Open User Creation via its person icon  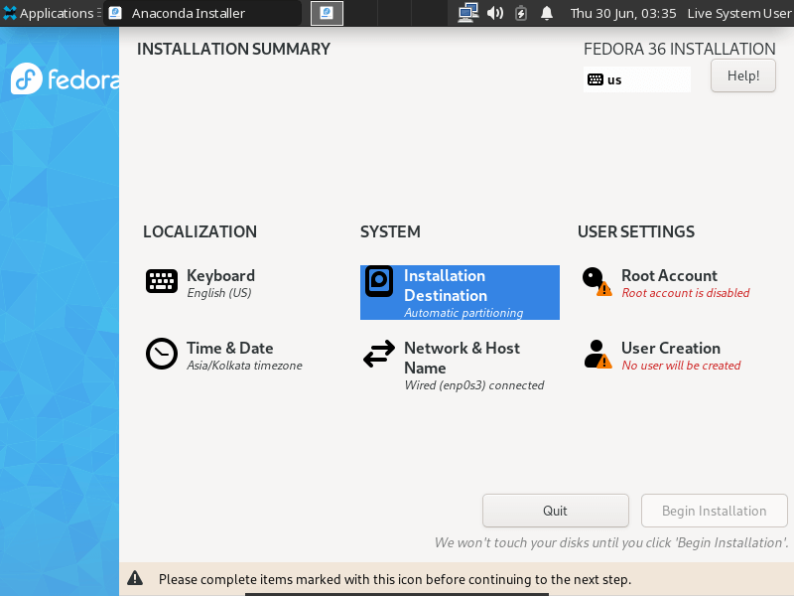[x=597, y=354]
